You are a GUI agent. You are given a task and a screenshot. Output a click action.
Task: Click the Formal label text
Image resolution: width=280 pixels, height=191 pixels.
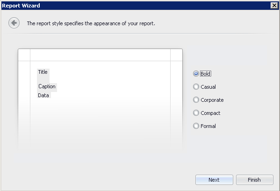coord(208,126)
